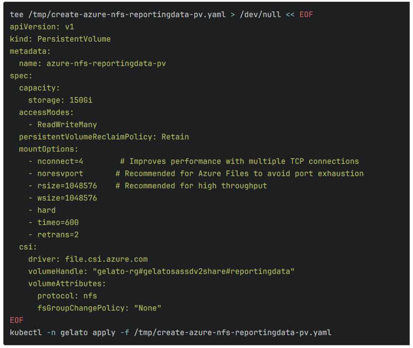Image resolution: width=413 pixels, height=348 pixels.
Task: Click the 'nconnect=4' mount option
Action: 60,161
